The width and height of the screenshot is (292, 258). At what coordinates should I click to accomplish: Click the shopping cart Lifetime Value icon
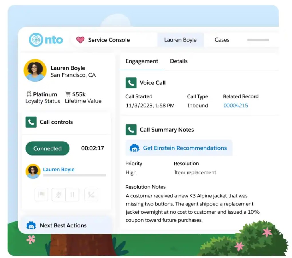pos(68,94)
